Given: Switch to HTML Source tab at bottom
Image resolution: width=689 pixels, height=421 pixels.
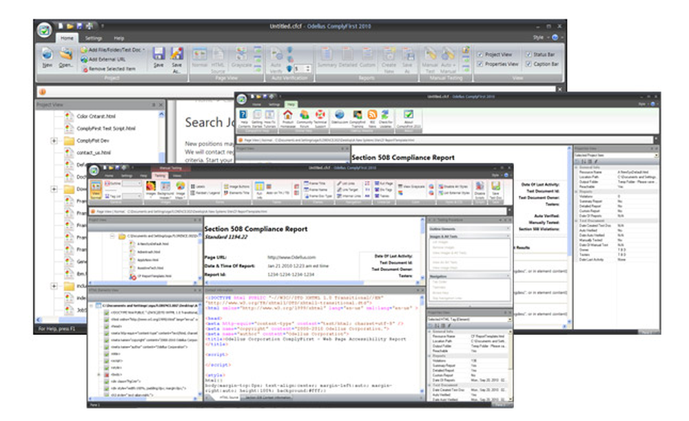Looking at the screenshot, I should point(229,398).
